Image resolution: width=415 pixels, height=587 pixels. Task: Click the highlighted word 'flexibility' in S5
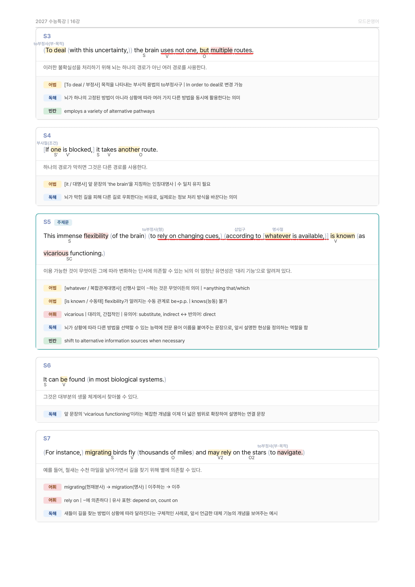(96, 236)
